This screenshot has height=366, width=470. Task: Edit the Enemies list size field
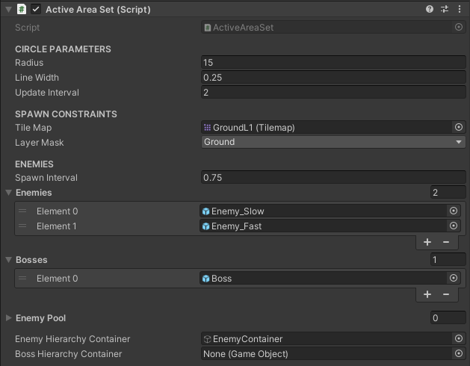click(x=448, y=192)
